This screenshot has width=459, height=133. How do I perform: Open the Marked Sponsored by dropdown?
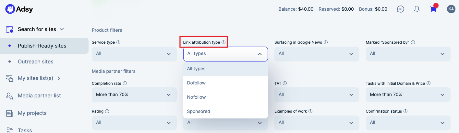click(x=408, y=54)
